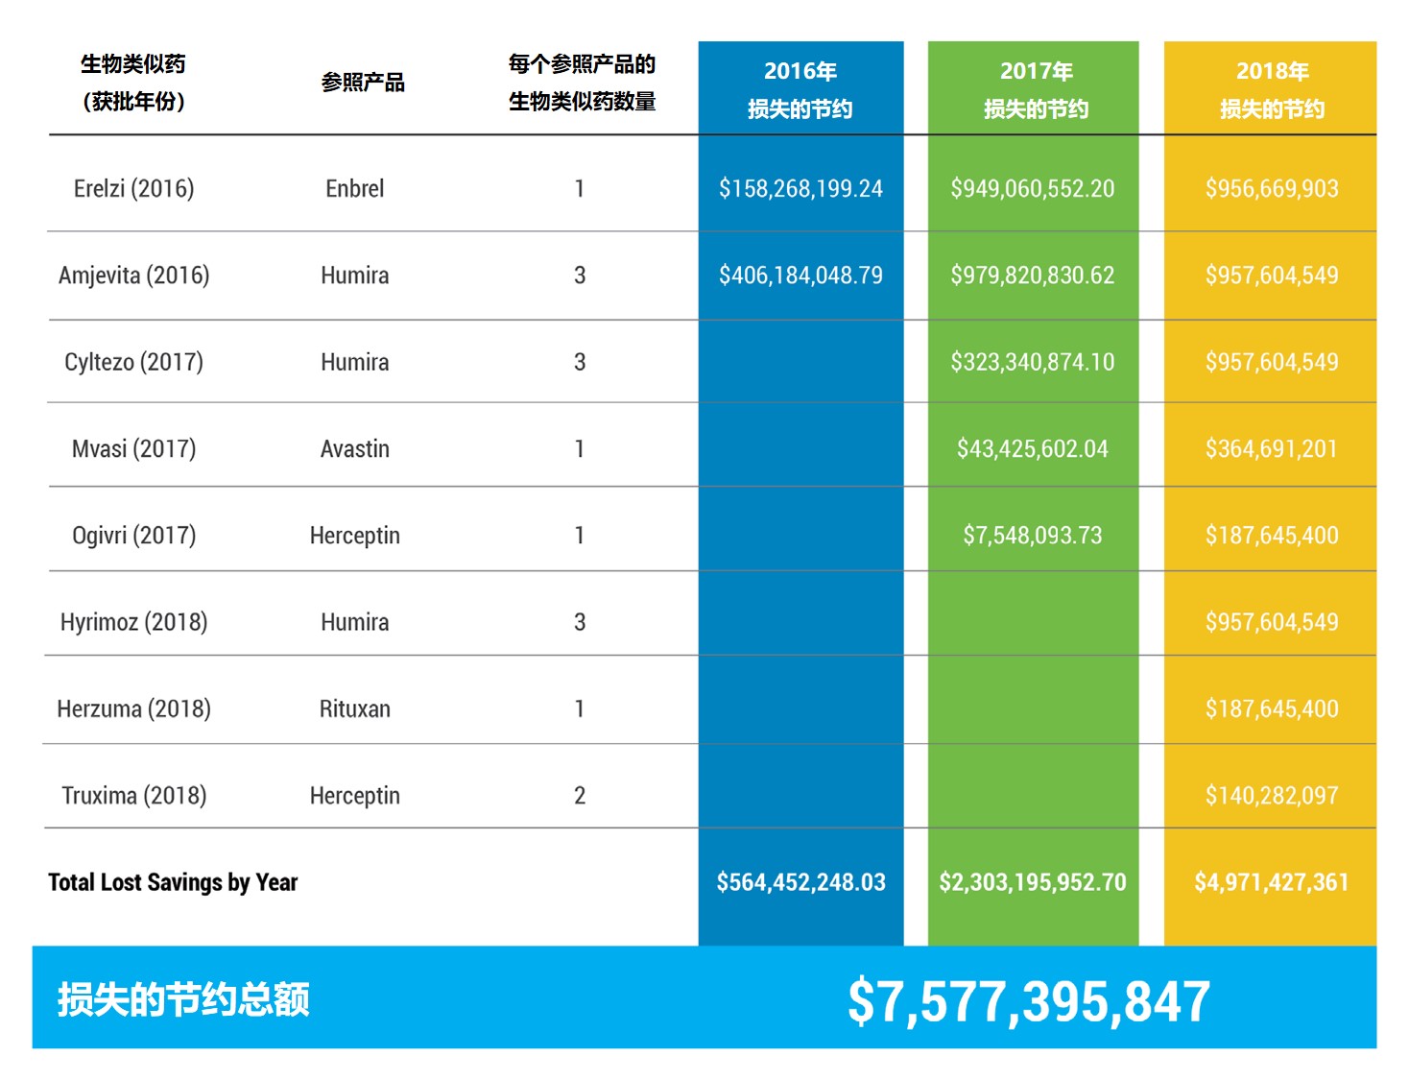
Task: Select the $7,548,093.73 value
Action: pos(1033,535)
